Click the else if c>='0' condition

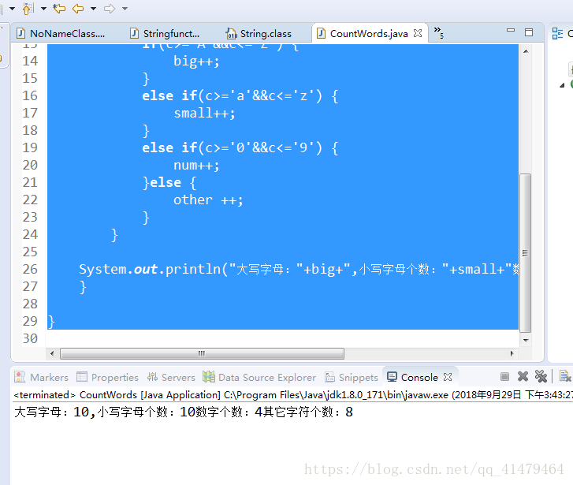[240, 148]
